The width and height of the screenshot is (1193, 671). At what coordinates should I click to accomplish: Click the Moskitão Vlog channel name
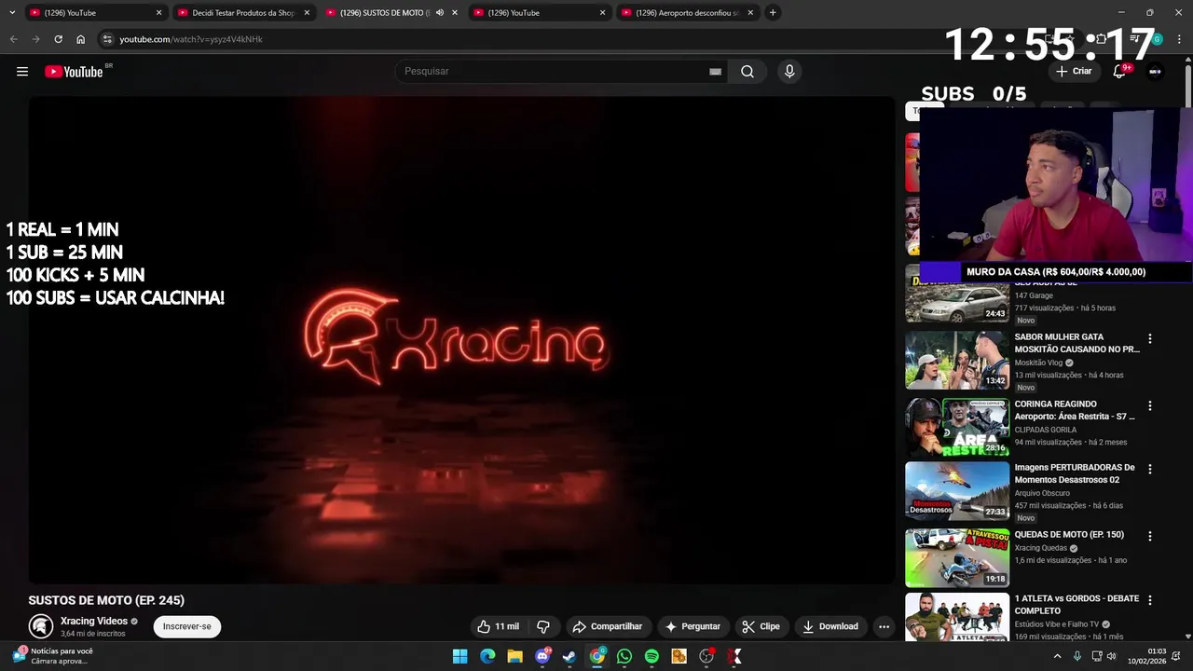click(x=1039, y=363)
